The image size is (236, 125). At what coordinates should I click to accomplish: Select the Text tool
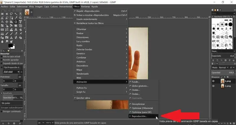[16, 30]
